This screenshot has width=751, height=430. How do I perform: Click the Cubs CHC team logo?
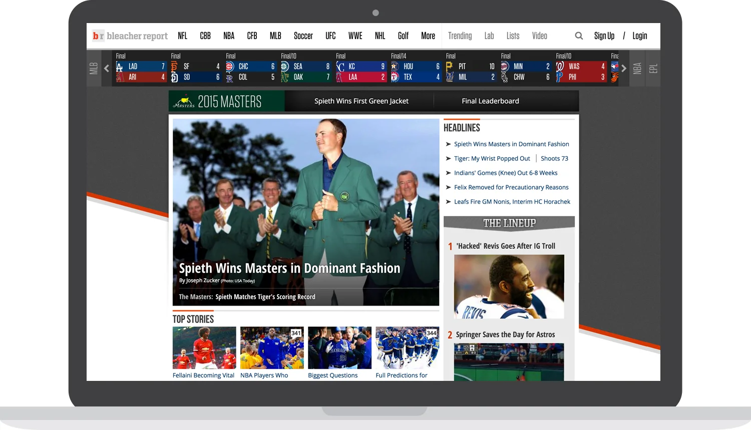[x=229, y=66]
